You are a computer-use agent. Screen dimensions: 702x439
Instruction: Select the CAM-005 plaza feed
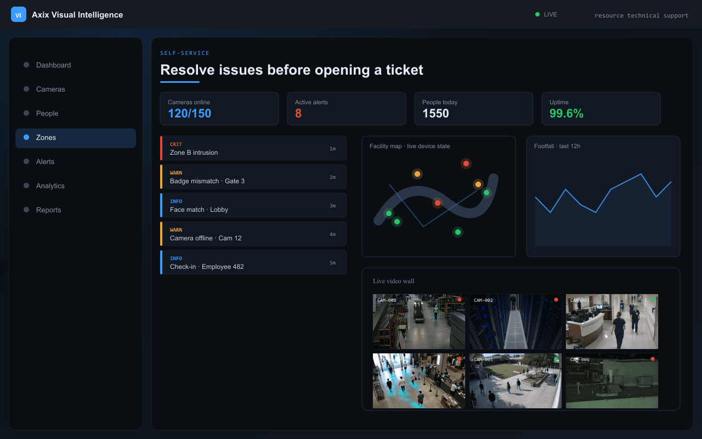tap(516, 381)
